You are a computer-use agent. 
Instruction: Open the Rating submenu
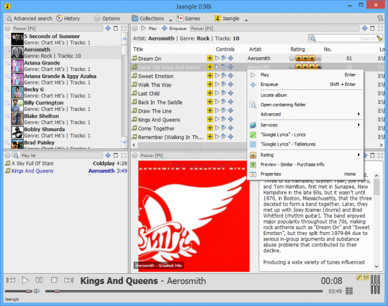pyautogui.click(x=306, y=155)
